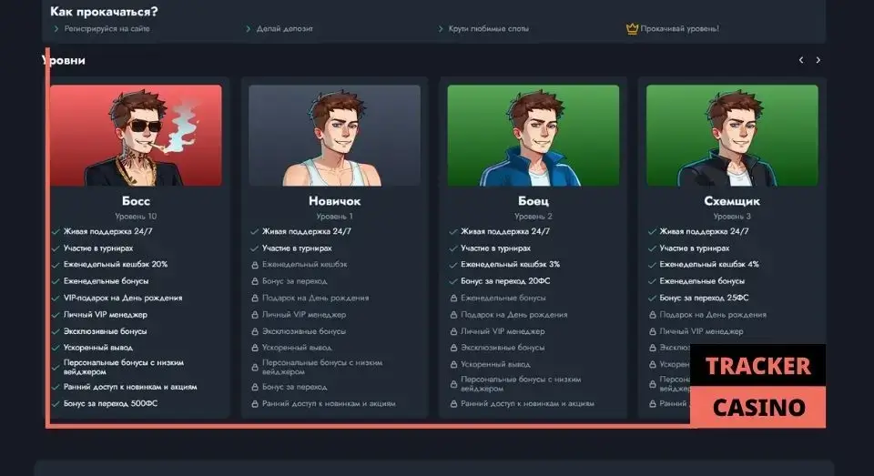Click chevron before Делай депозит
Image resolution: width=874 pixels, height=476 pixels.
click(x=249, y=29)
